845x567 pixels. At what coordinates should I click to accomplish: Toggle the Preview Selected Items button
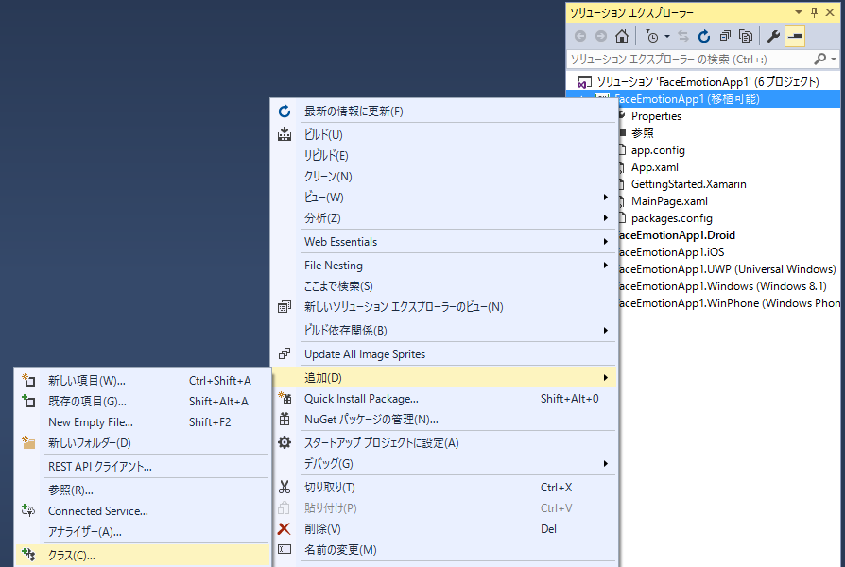tap(795, 36)
